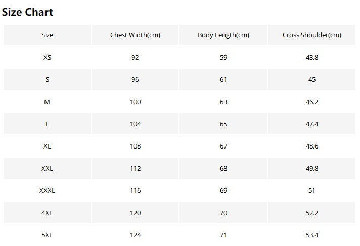
Task: Select body length value 65
Action: click(223, 124)
